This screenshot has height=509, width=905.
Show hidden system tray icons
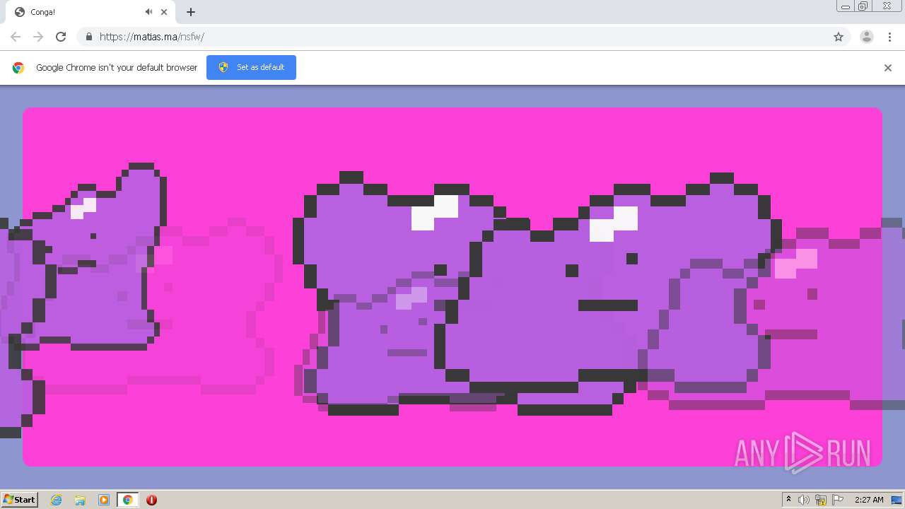(x=788, y=500)
